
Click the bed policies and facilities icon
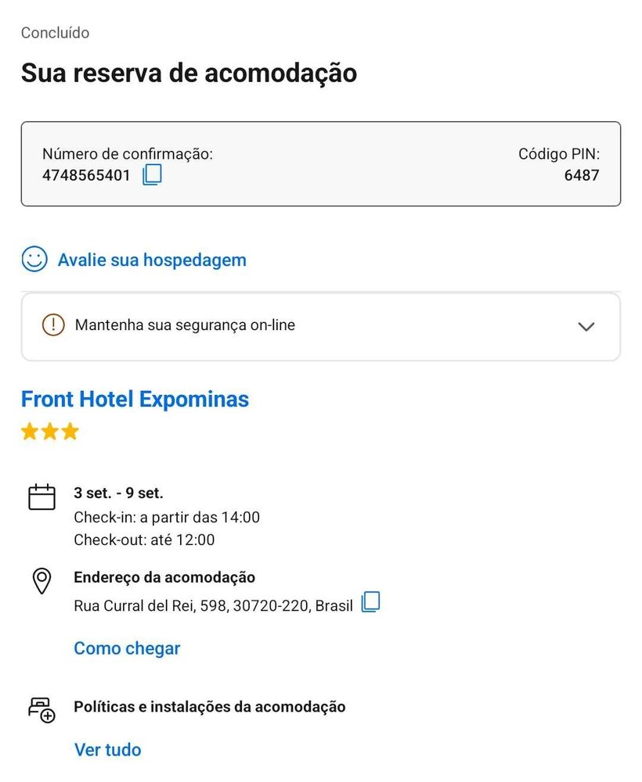(x=41, y=708)
